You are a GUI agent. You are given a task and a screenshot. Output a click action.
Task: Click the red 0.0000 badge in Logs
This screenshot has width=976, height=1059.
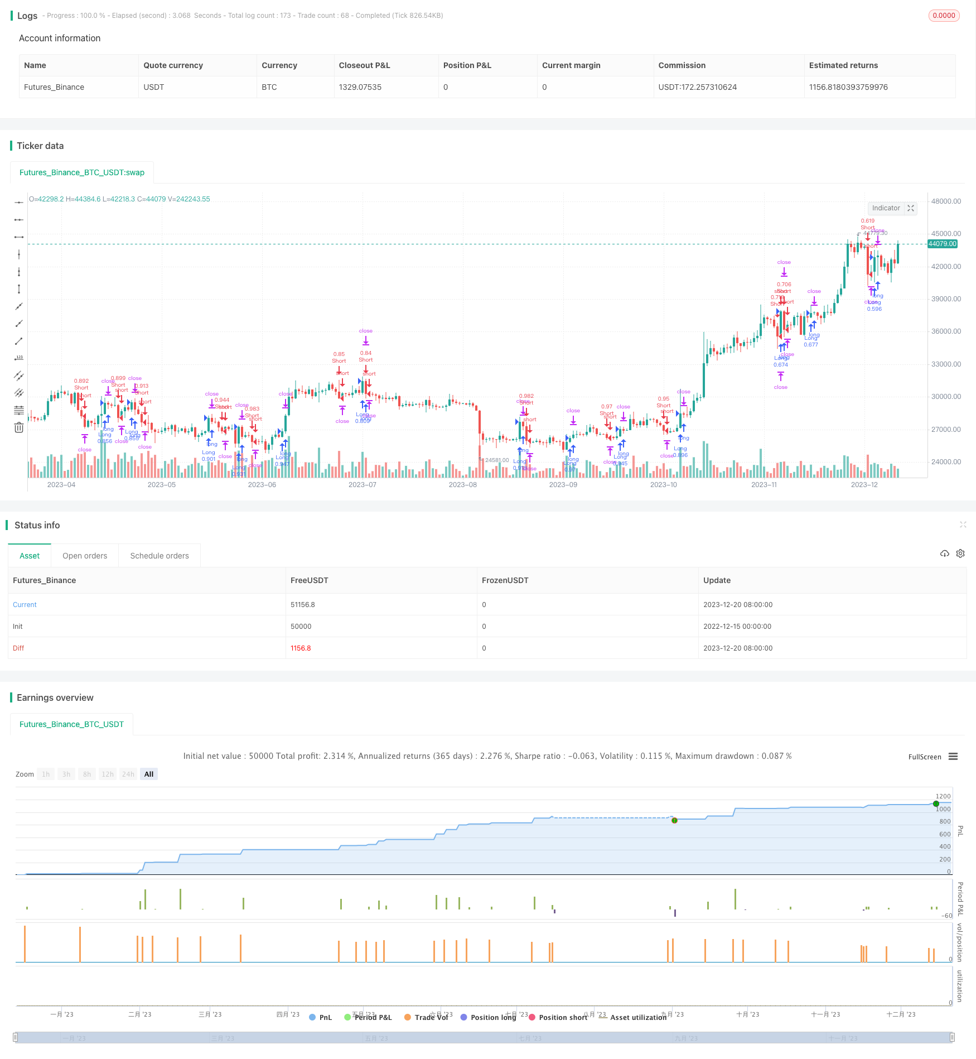(944, 16)
